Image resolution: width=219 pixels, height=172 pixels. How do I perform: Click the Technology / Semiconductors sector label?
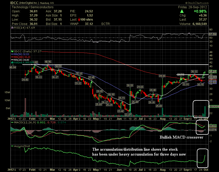pos(32,7)
